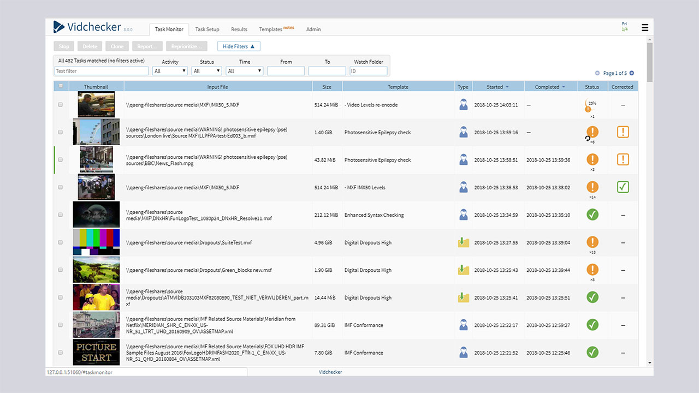Click green corrected checkmark for IMX50 Levels
699x393 pixels.
[x=623, y=187]
